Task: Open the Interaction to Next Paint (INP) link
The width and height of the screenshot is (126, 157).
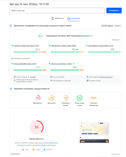Action: (x=63, y=46)
